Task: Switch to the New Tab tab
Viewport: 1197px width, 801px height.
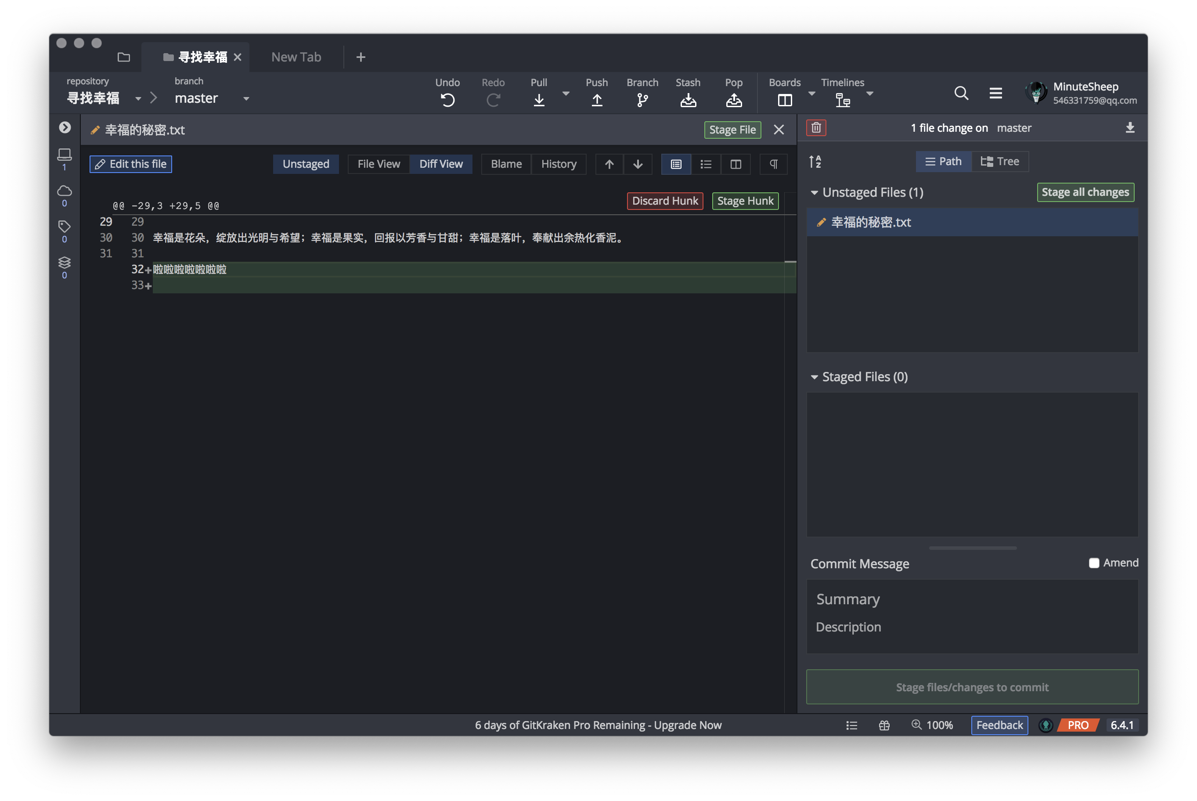Action: coord(296,57)
